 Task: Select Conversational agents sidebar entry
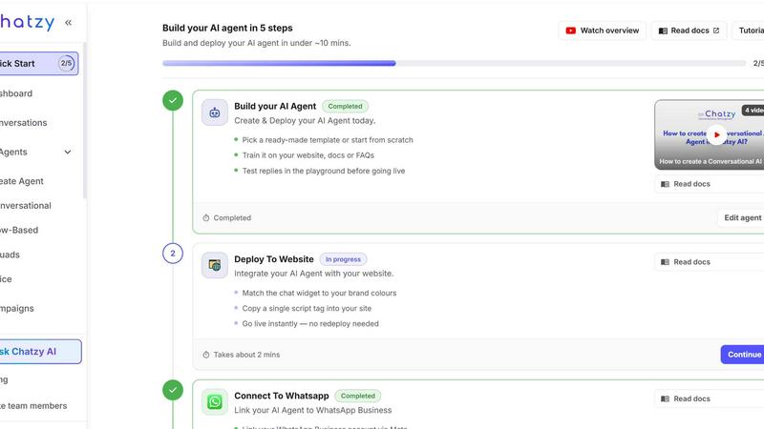pyautogui.click(x=26, y=205)
